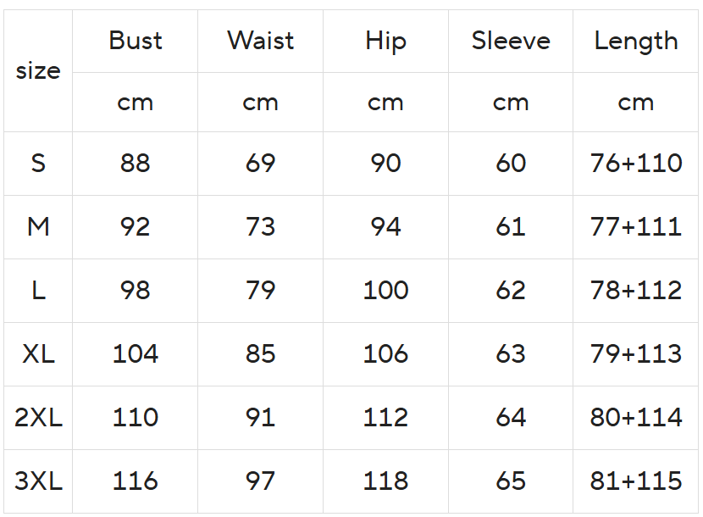Select sleeve value 63 for size XL
This screenshot has width=703, height=517.
tap(511, 353)
